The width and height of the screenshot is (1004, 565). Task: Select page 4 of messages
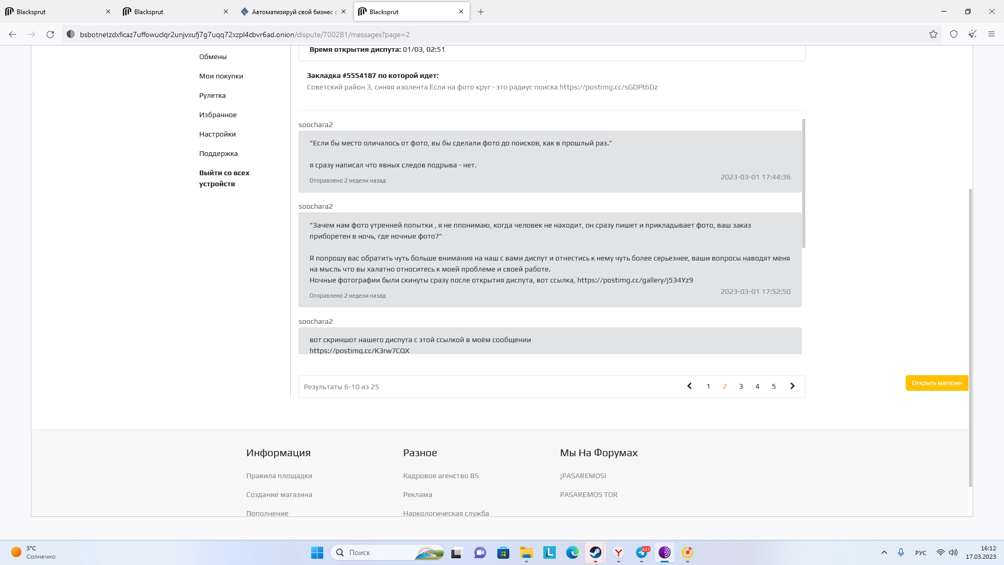pyautogui.click(x=757, y=386)
